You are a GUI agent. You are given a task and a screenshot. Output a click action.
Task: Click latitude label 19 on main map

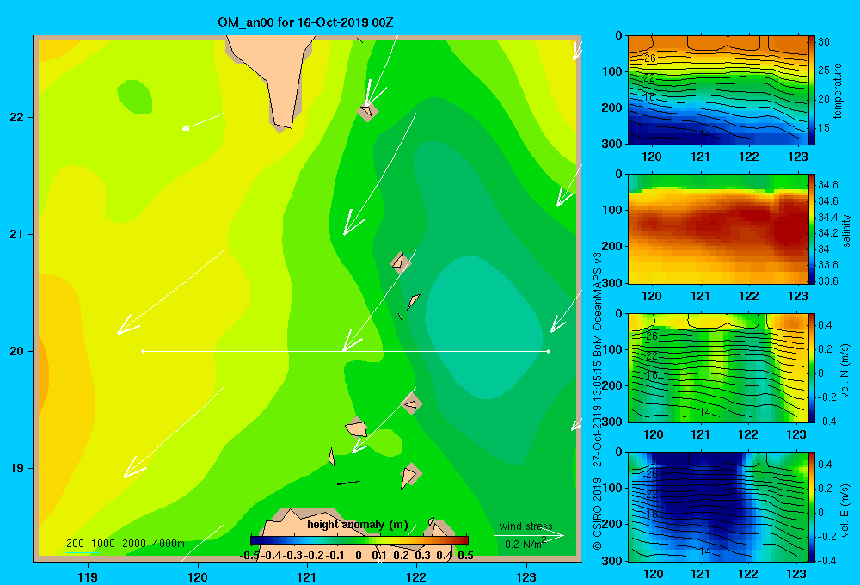coord(17,468)
